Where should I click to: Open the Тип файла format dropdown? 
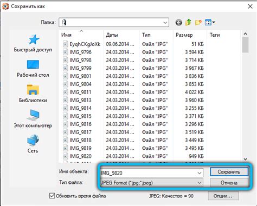click(x=151, y=183)
